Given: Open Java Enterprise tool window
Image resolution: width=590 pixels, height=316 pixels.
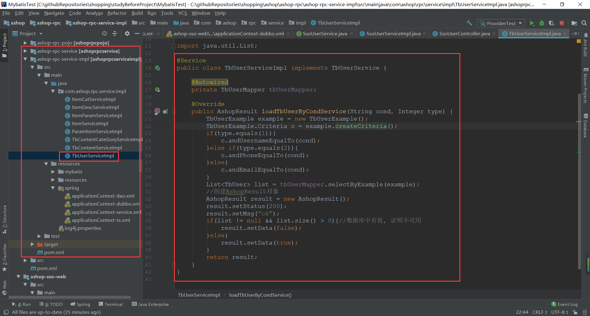Looking at the screenshot, I should [x=150, y=304].
